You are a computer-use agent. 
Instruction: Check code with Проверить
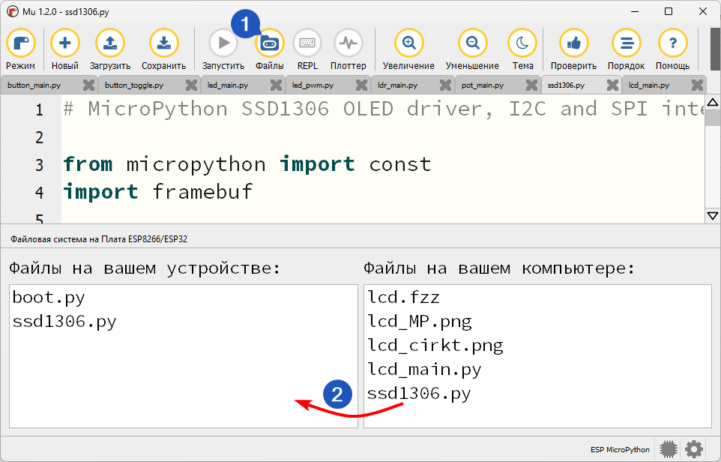(573, 49)
